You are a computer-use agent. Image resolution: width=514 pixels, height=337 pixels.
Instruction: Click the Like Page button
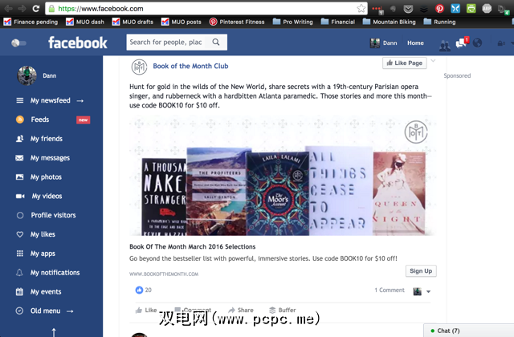tap(405, 63)
